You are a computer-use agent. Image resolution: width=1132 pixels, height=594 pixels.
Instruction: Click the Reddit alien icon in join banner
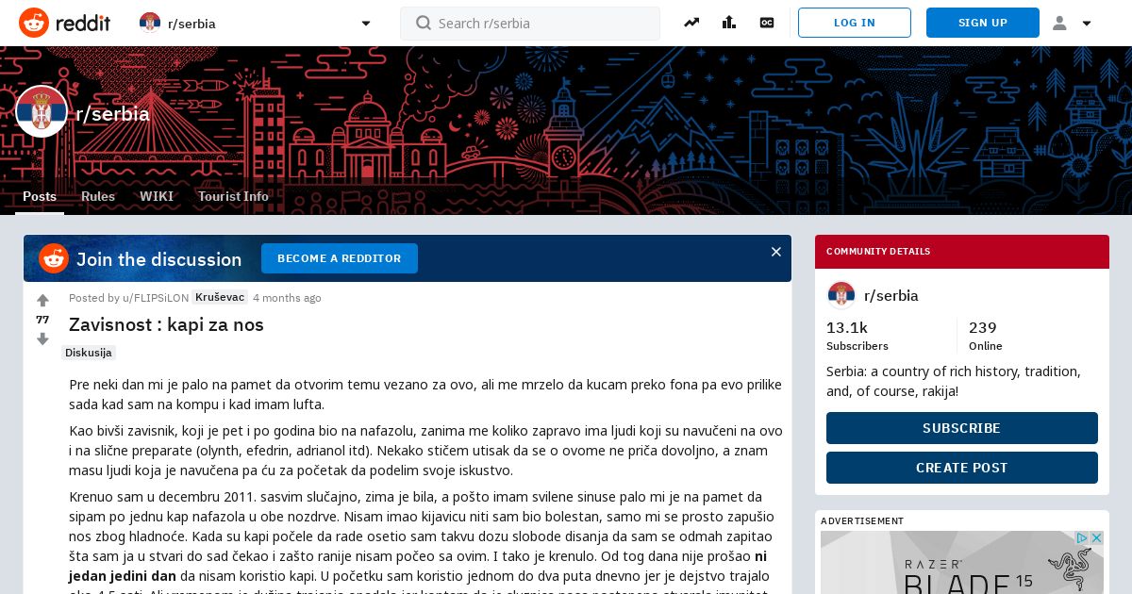click(x=54, y=258)
